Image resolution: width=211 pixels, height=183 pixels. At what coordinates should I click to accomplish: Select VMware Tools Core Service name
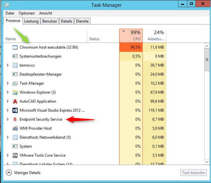tap(43, 155)
